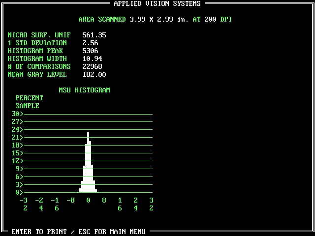This screenshot has width=315, height=236.
Task: Click the PERCENT axis label
Action: [30, 98]
